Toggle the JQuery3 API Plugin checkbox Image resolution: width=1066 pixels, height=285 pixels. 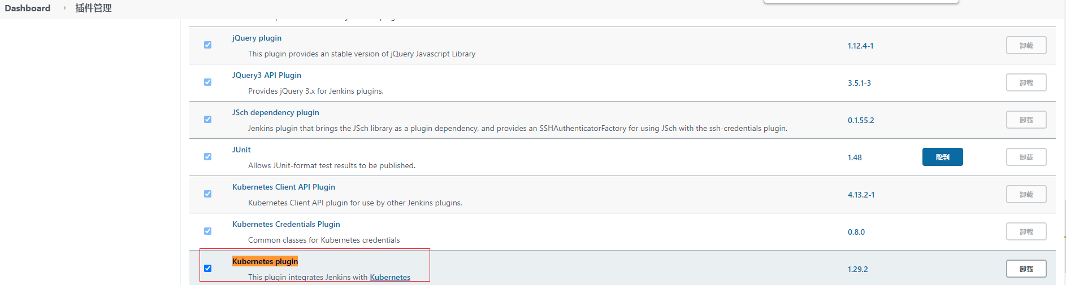pos(207,82)
